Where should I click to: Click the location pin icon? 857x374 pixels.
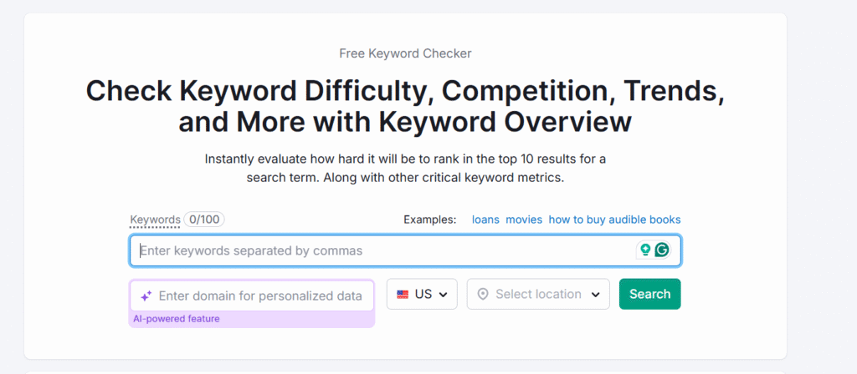pyautogui.click(x=483, y=295)
